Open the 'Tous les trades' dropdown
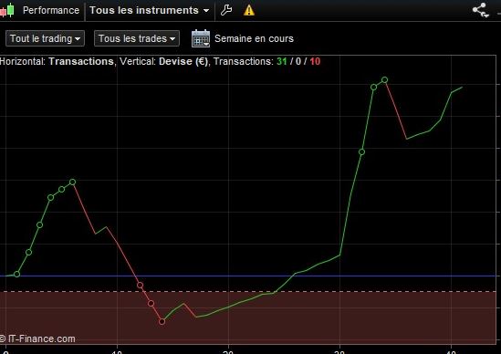Image resolution: width=501 pixels, height=354 pixels. point(137,38)
